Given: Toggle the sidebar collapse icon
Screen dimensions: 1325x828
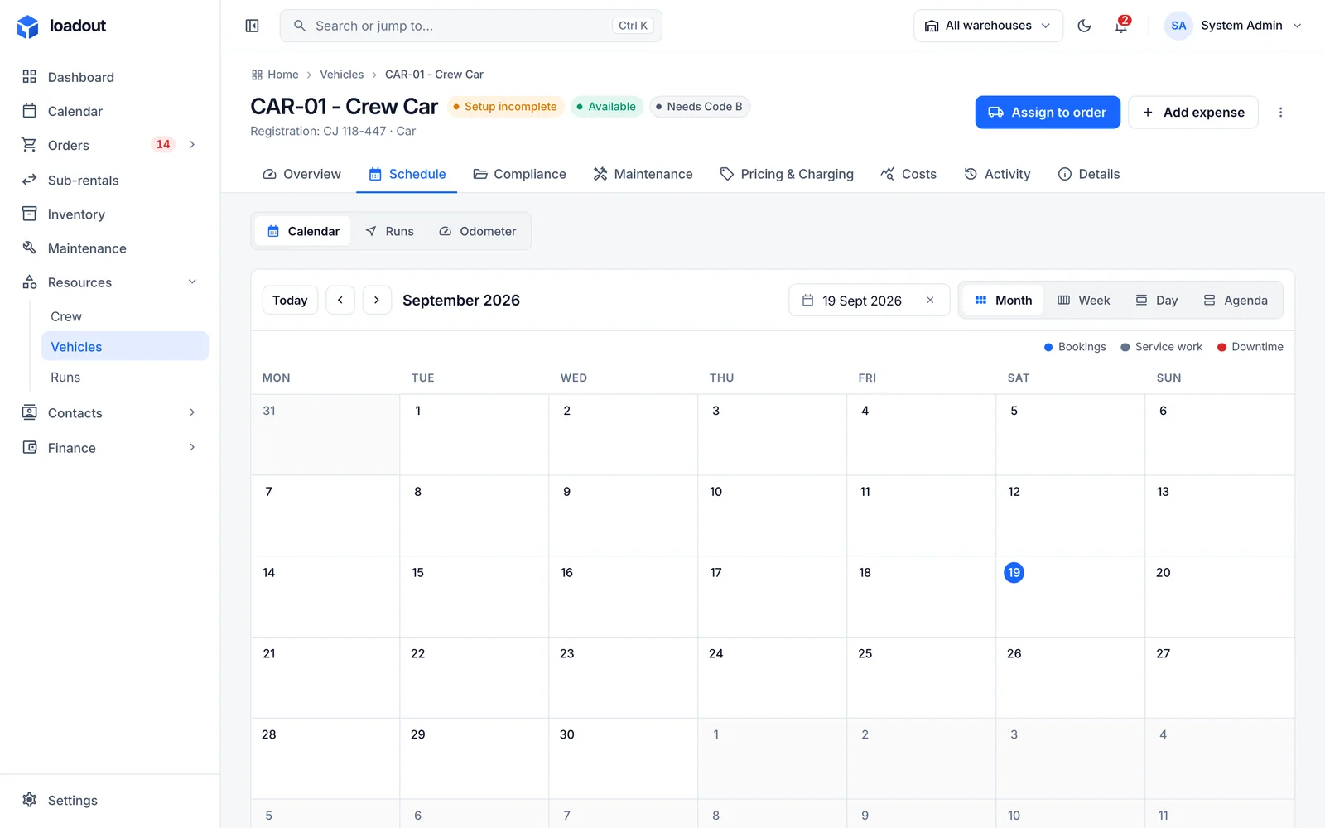Looking at the screenshot, I should point(253,26).
